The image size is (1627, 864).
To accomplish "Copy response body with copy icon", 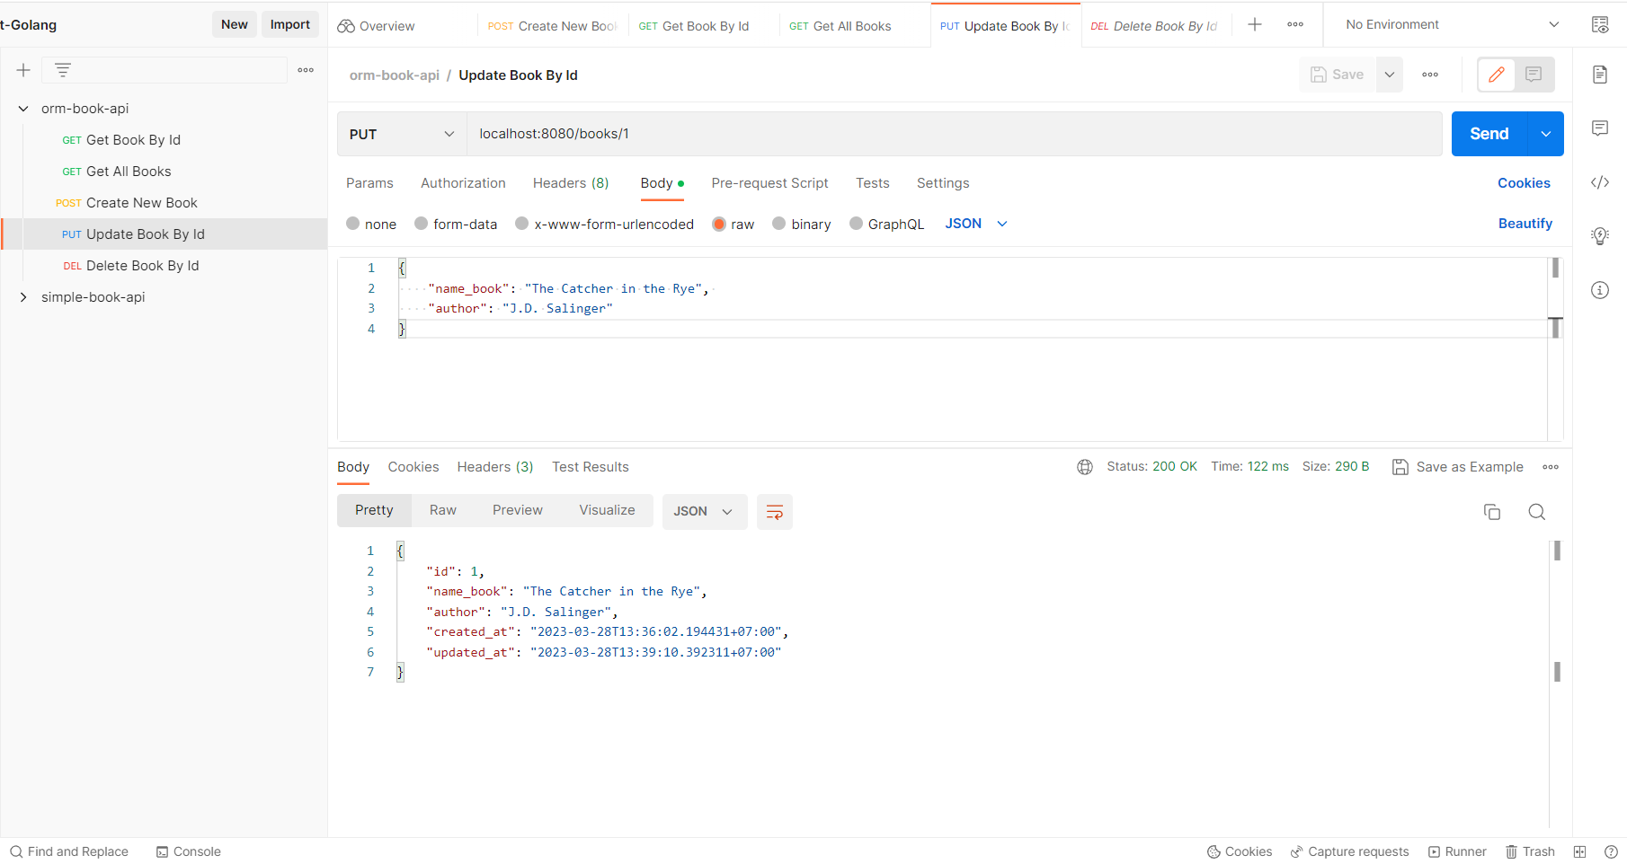I will (1492, 512).
